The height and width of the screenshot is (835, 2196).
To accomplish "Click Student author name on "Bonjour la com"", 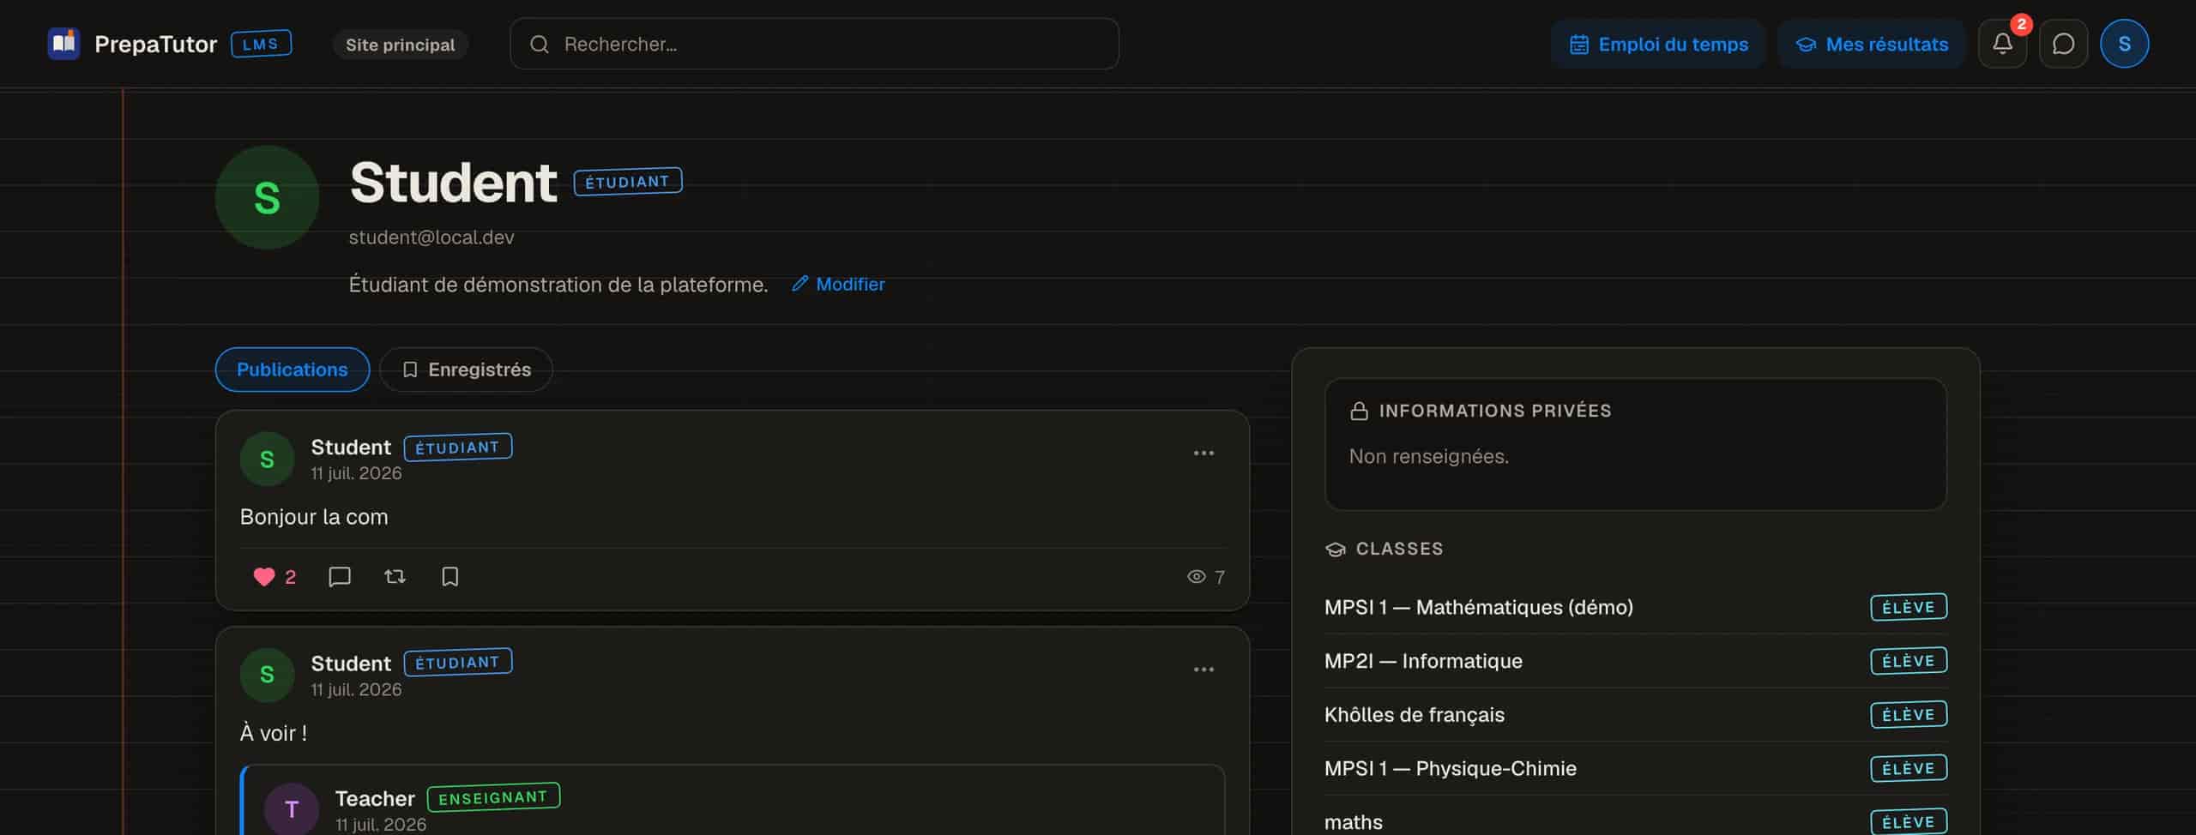I will (x=351, y=447).
